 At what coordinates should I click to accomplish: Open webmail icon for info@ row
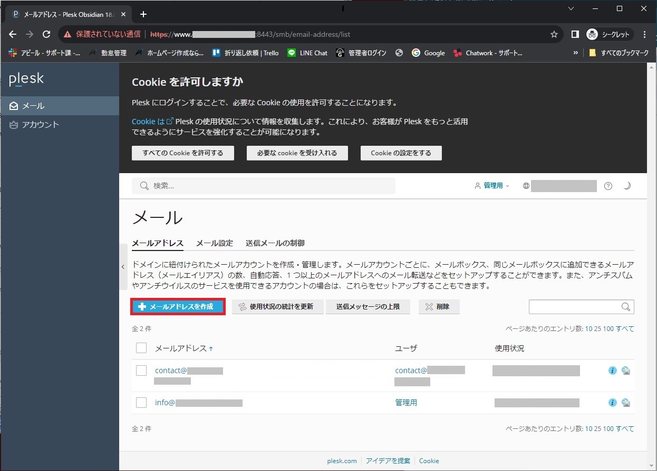tap(626, 403)
